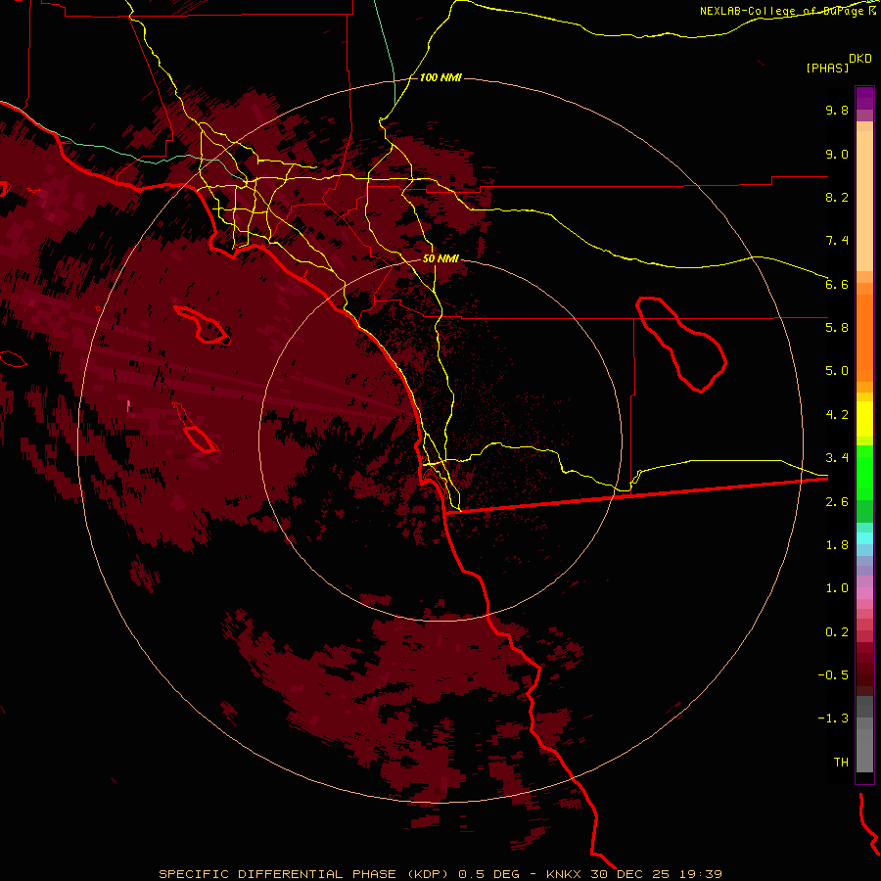Click the 7.4 legend value
The width and height of the screenshot is (881, 881).
tap(837, 241)
